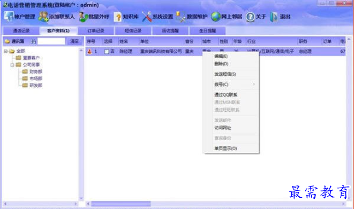Open 帐户管理 account management toolbar icon
This screenshot has height=209, width=354.
click(x=9, y=17)
